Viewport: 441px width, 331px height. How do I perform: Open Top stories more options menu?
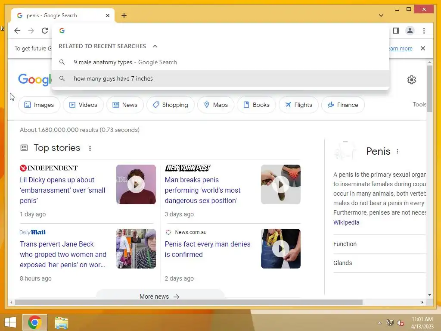point(90,148)
